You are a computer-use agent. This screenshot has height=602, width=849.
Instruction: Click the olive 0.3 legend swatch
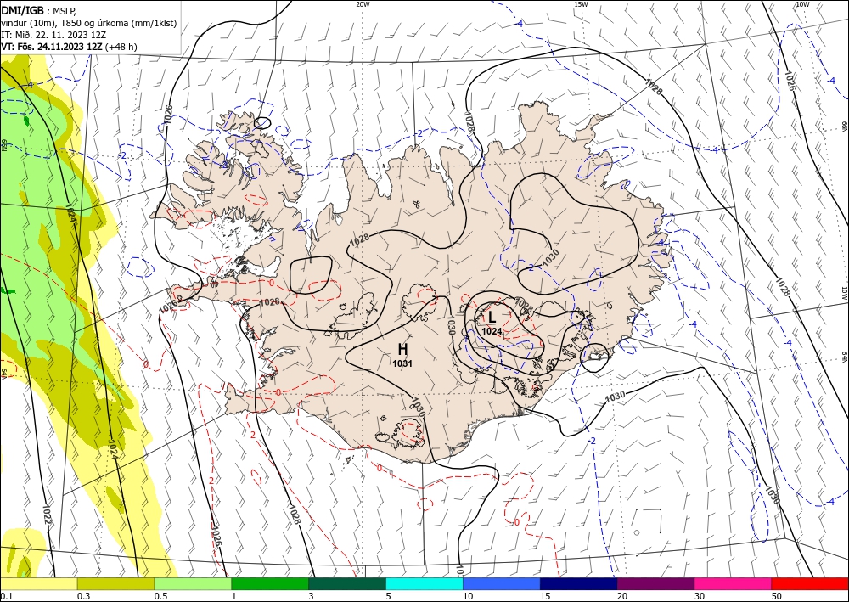click(x=115, y=584)
